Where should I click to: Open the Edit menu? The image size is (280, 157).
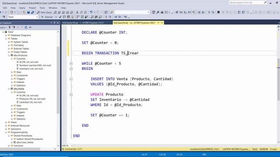click(x=5, y=8)
